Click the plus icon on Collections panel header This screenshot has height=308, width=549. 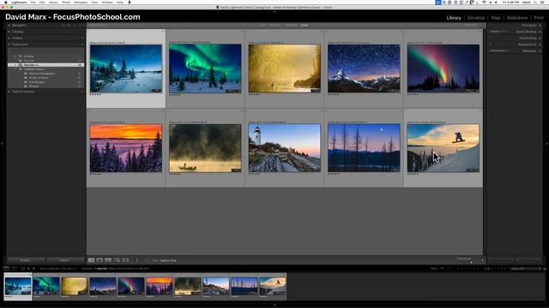pyautogui.click(x=81, y=44)
